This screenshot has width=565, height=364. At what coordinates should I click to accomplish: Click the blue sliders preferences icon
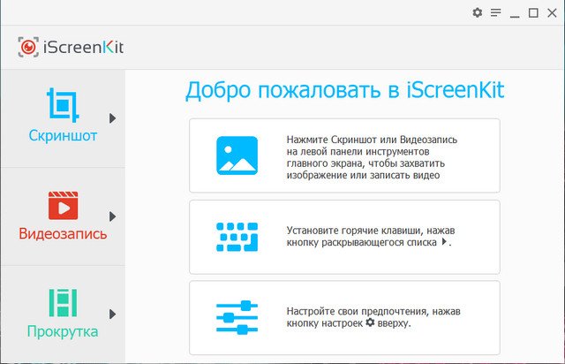click(237, 317)
